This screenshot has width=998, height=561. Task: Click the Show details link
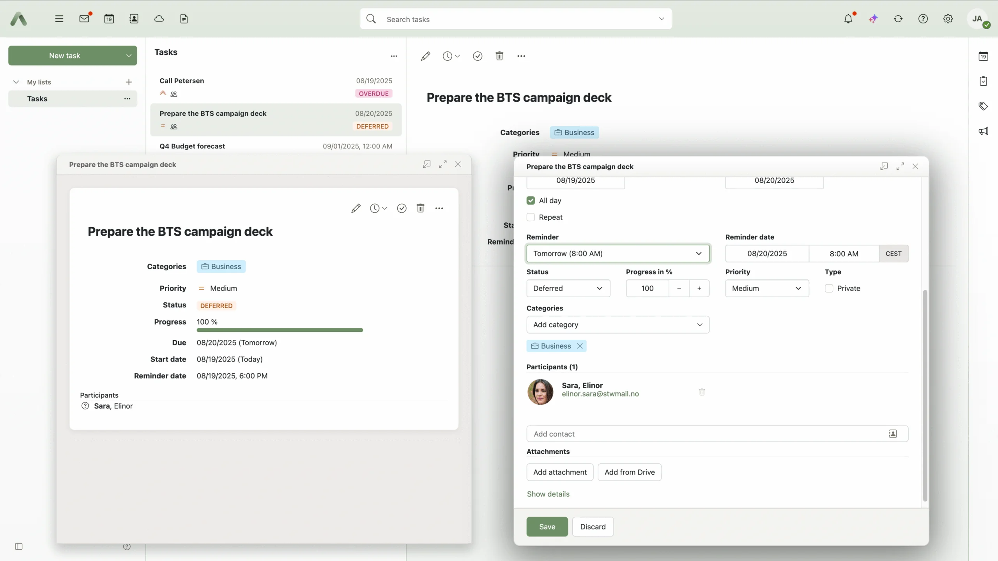548,494
